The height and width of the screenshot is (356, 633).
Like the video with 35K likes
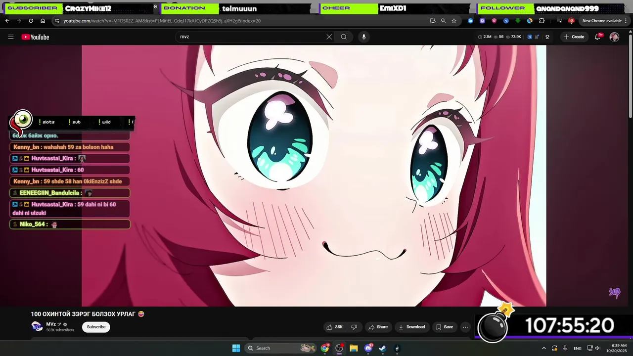[x=335, y=327]
